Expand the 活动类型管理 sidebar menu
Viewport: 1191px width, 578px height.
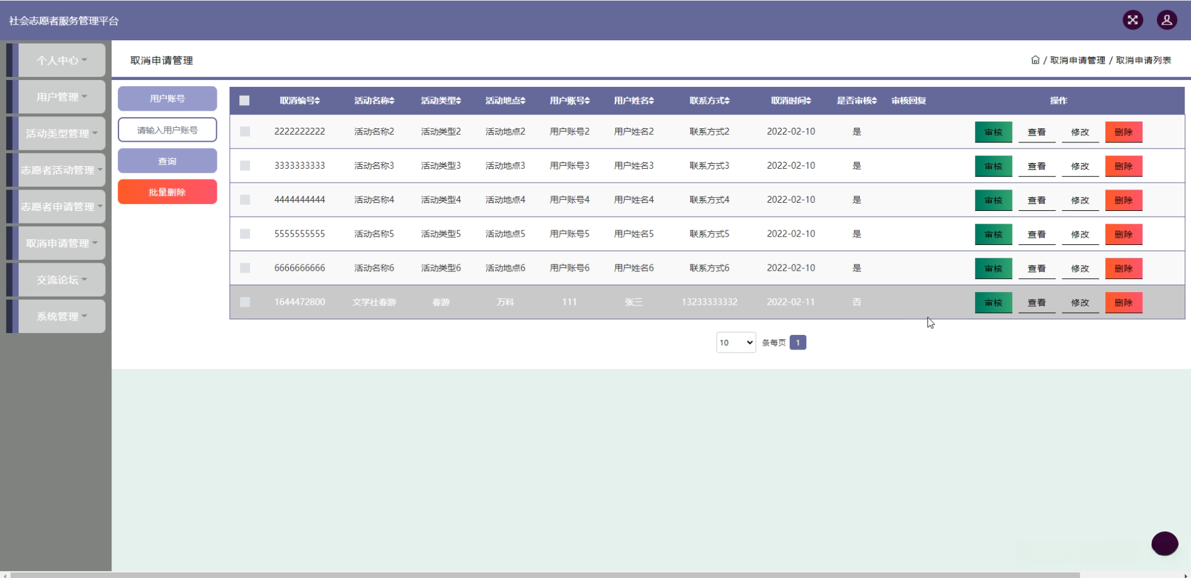[x=62, y=133]
